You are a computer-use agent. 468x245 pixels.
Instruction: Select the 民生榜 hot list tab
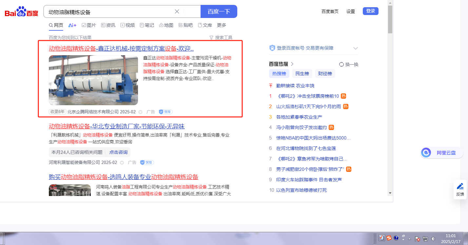pyautogui.click(x=302, y=73)
